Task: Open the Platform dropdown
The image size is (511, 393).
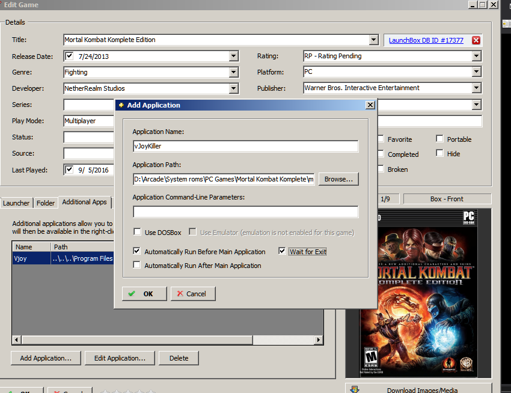Action: click(x=477, y=72)
